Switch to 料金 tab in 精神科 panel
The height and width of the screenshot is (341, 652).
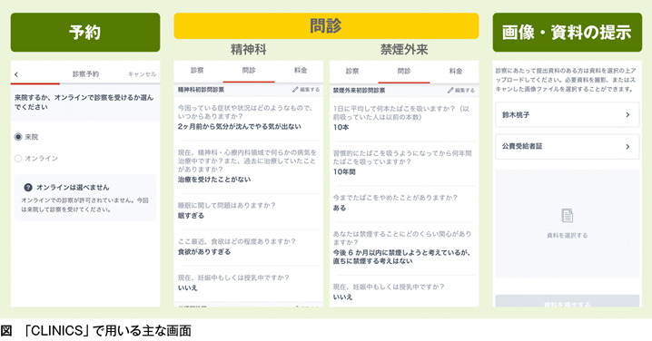301,70
